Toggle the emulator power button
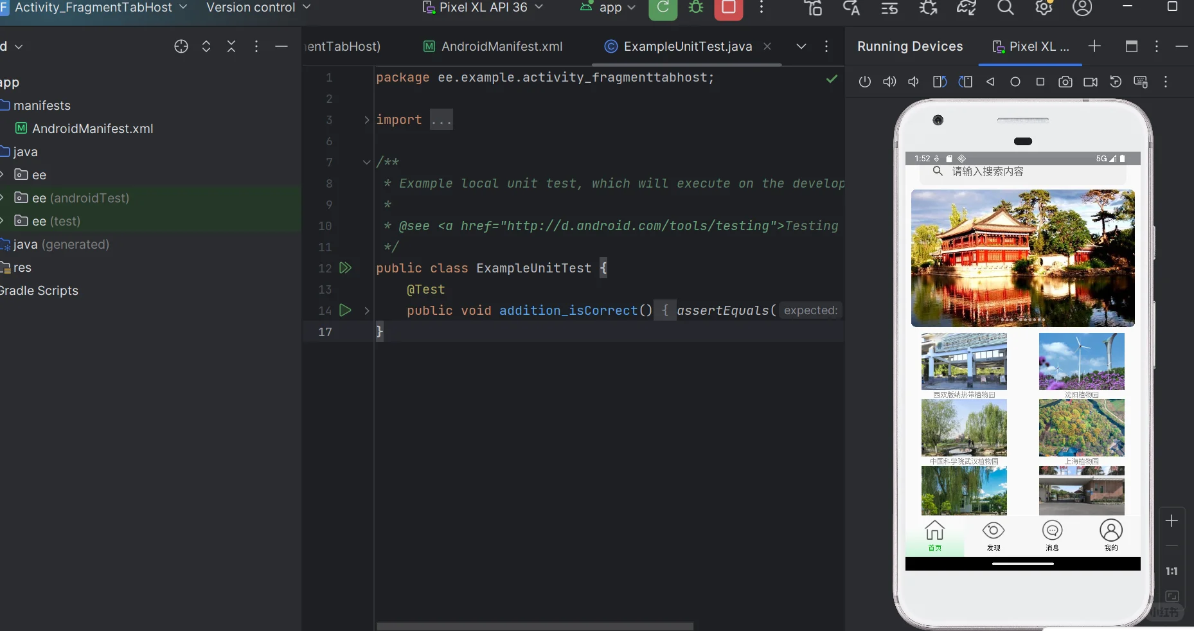The image size is (1194, 631). coord(864,82)
